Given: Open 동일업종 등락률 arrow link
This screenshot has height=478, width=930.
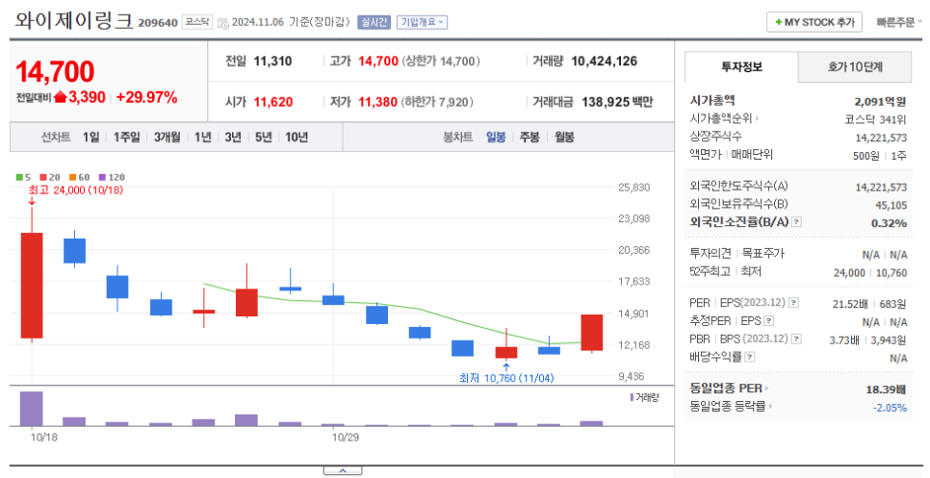Looking at the screenshot, I should click(732, 407).
